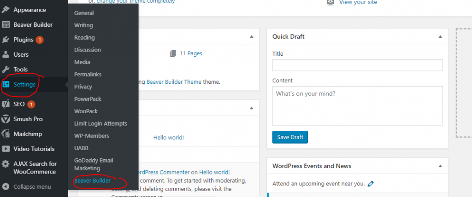Open WP-Members settings submenu item

click(x=92, y=136)
